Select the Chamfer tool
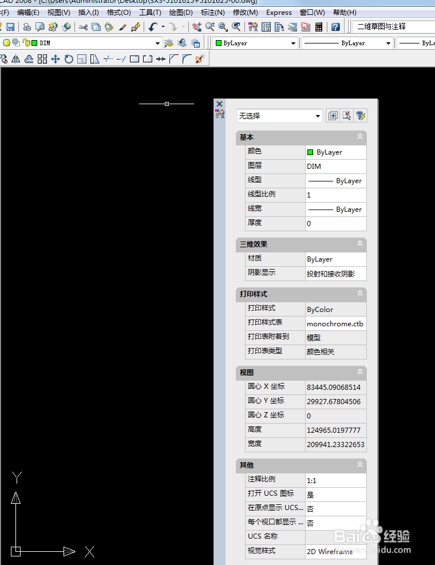 point(173,59)
